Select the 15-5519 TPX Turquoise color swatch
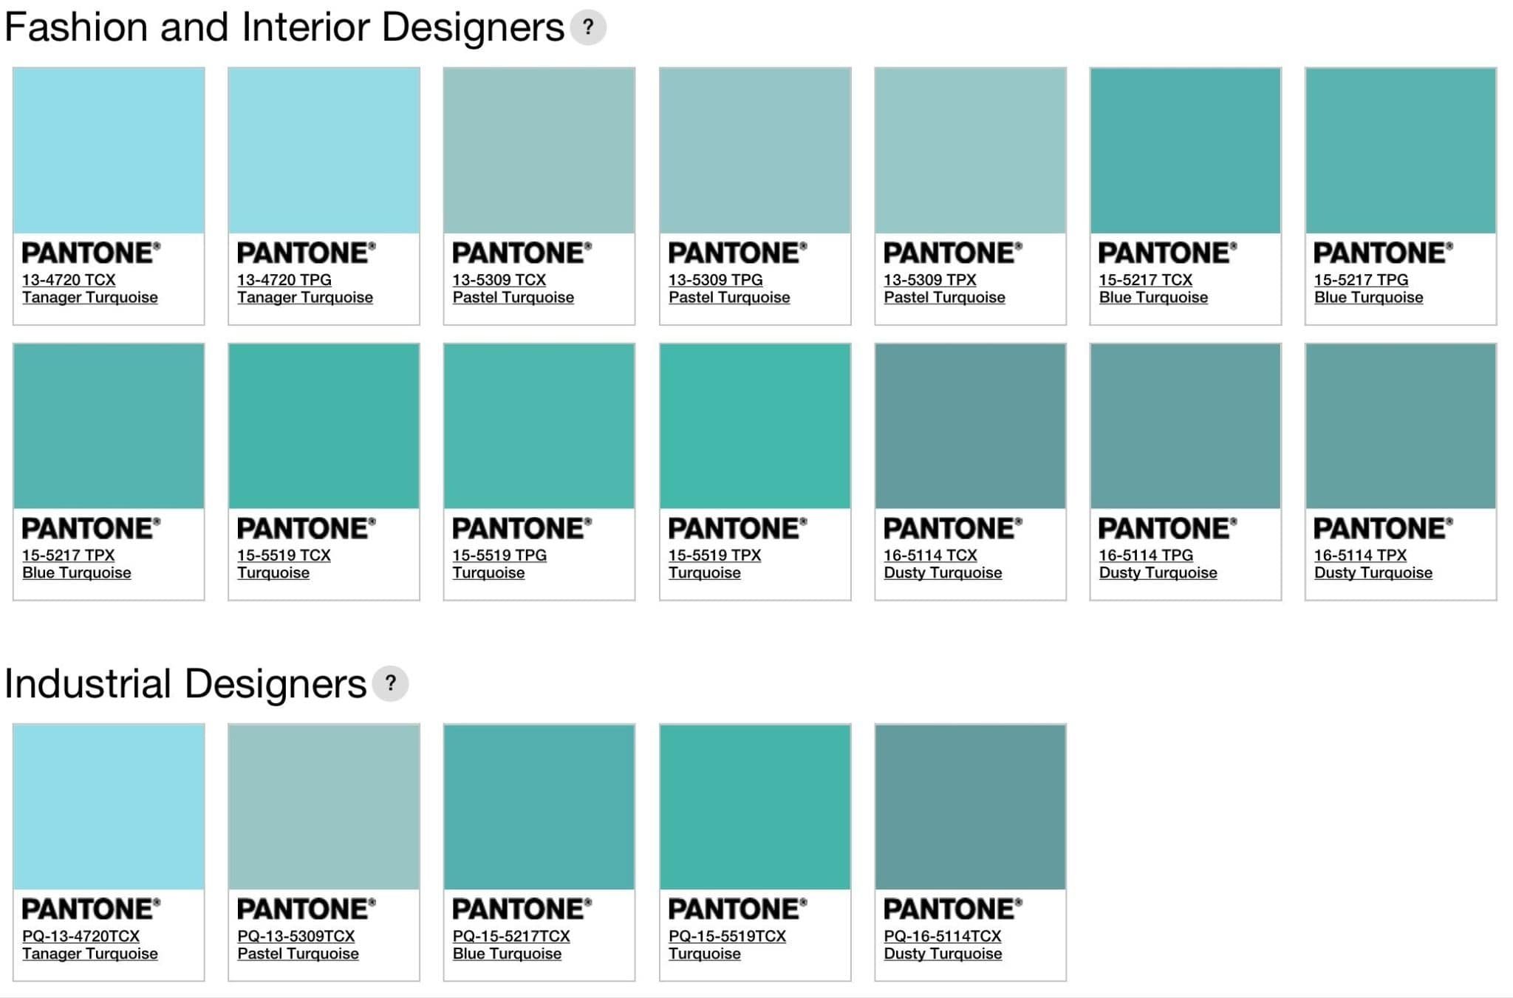 (754, 426)
